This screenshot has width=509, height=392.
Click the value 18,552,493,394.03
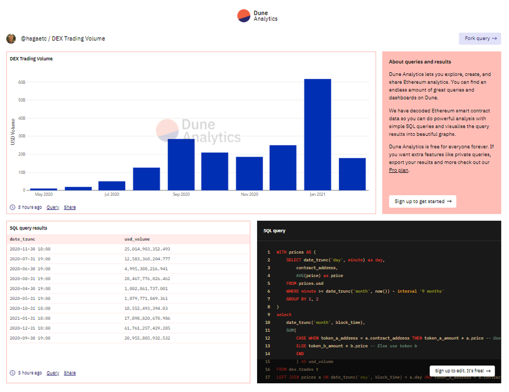coord(146,308)
